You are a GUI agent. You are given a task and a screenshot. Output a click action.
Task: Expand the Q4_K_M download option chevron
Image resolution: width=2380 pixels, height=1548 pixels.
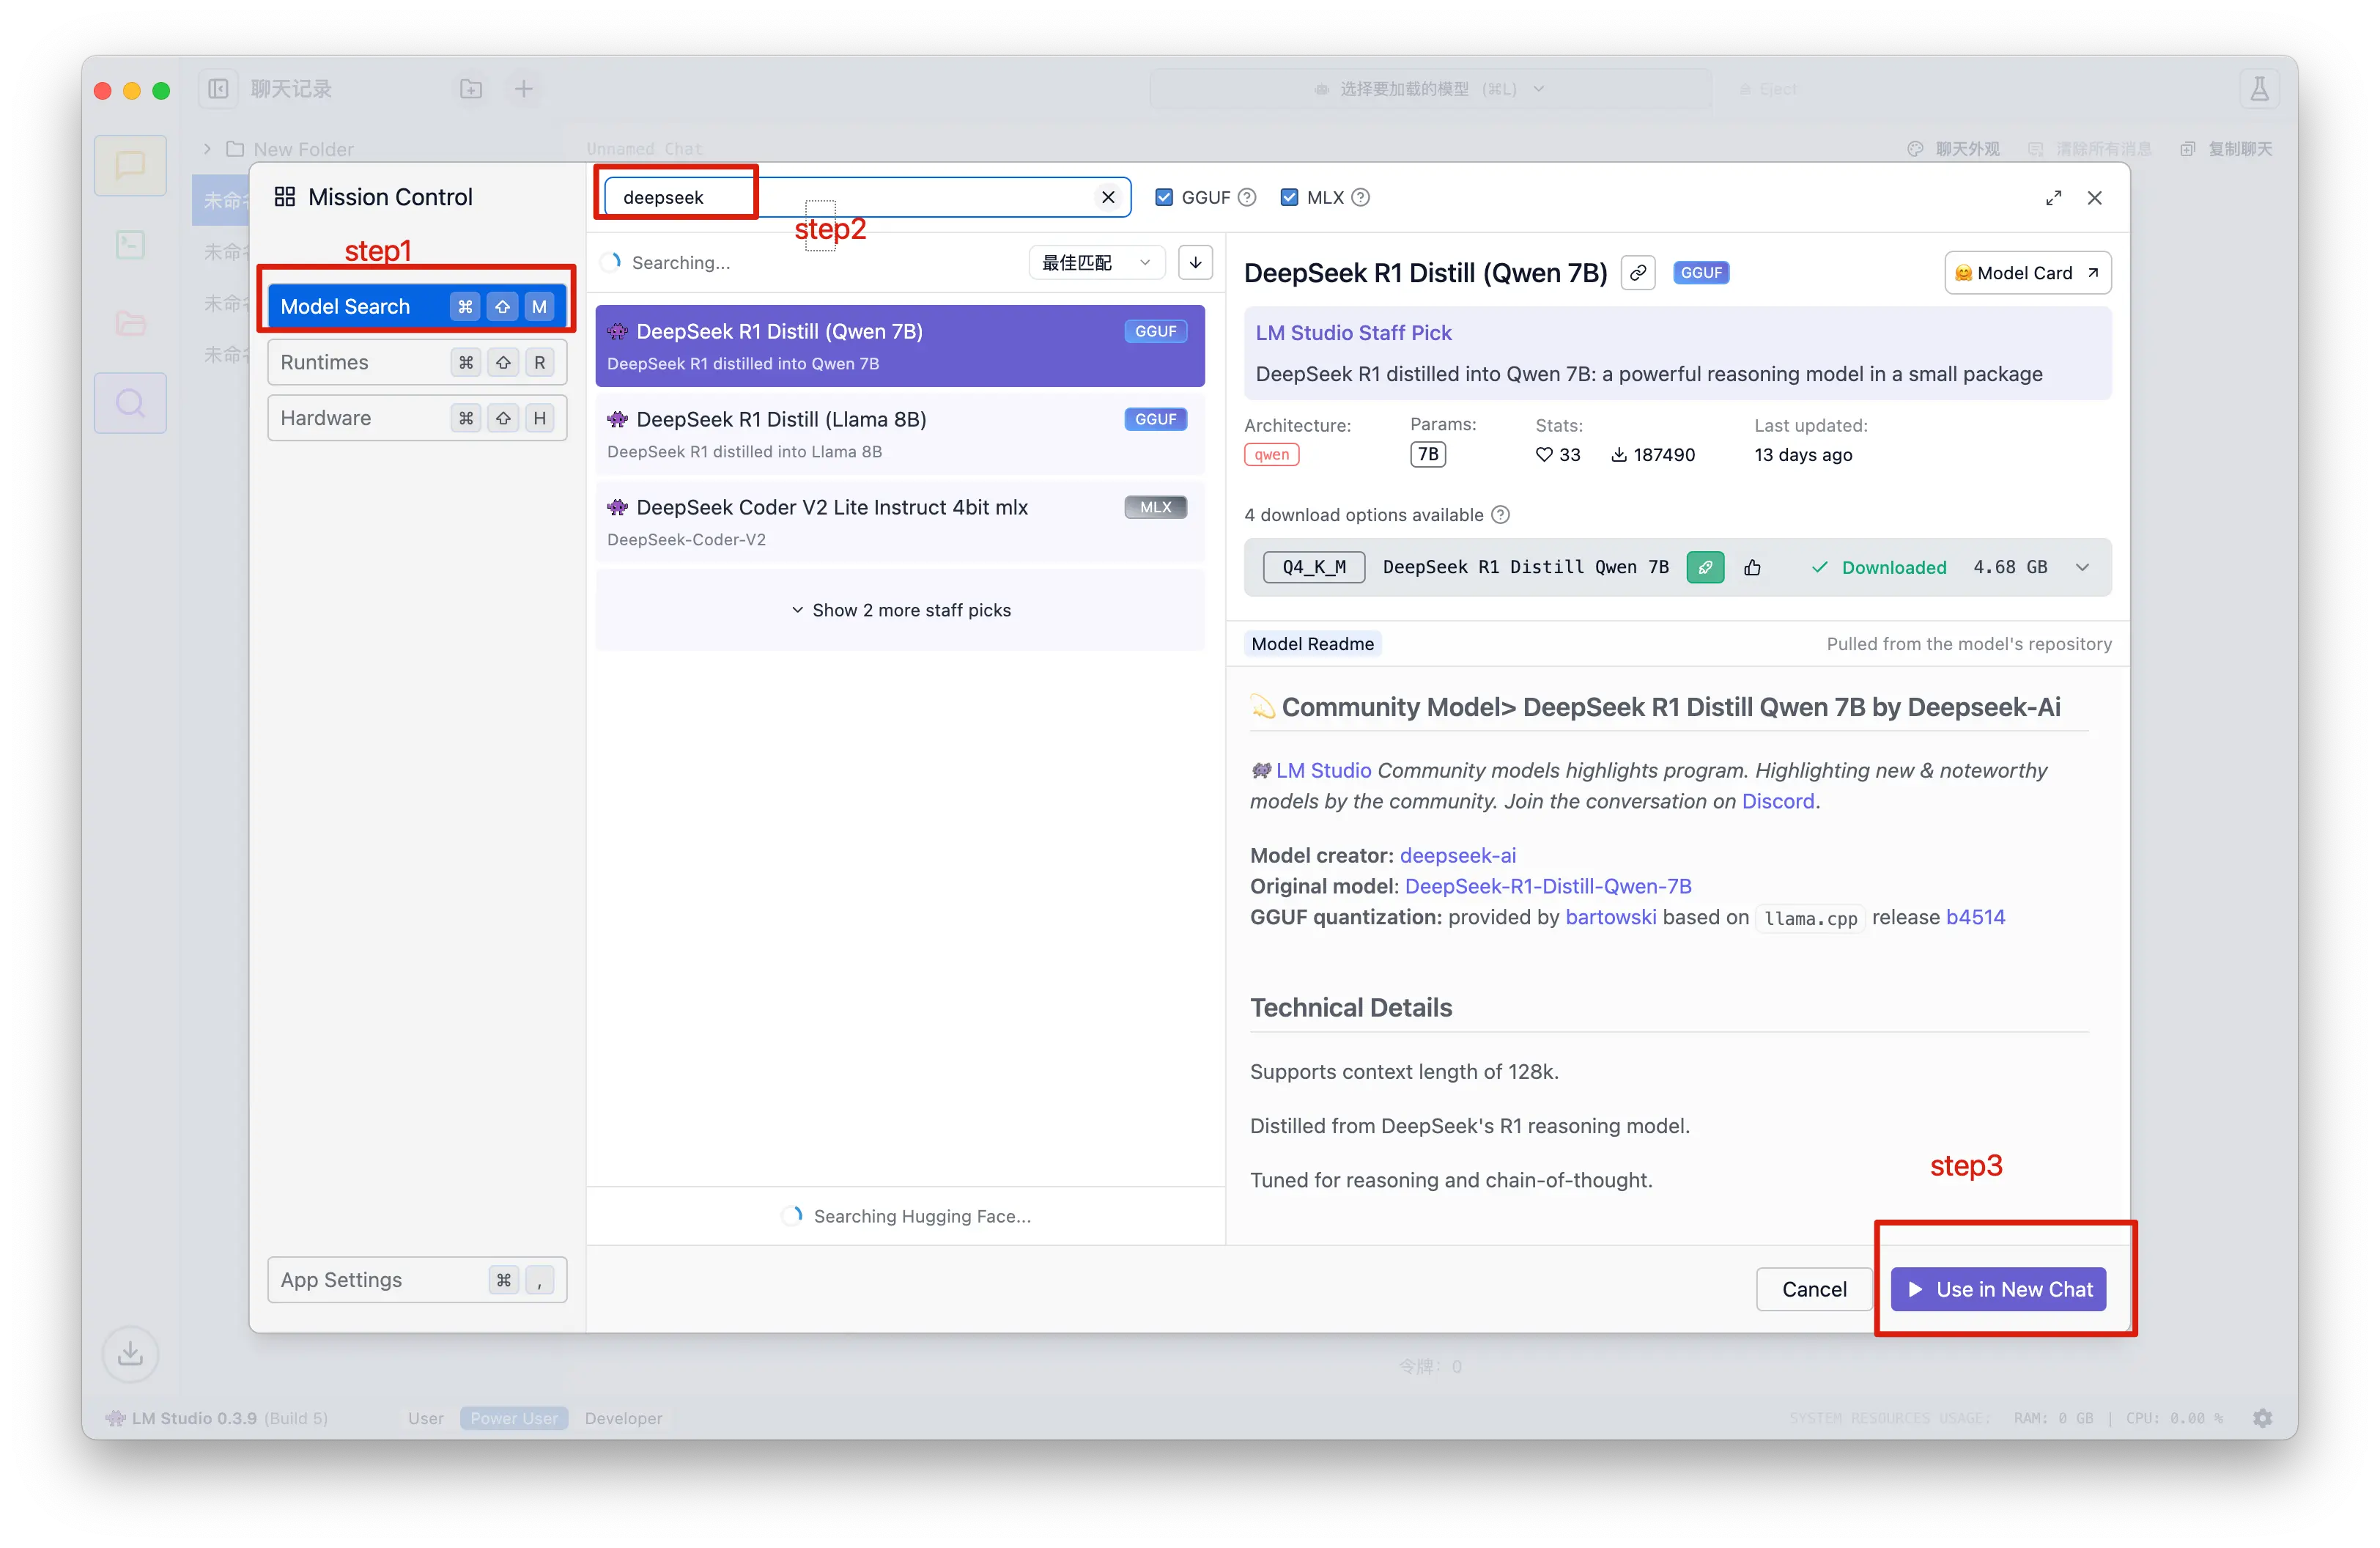point(2082,568)
